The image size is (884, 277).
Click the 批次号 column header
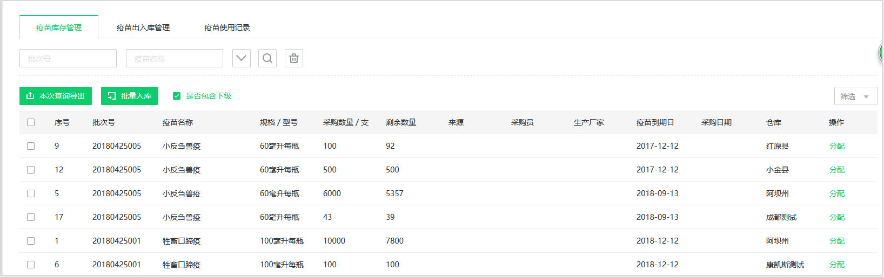click(x=104, y=122)
